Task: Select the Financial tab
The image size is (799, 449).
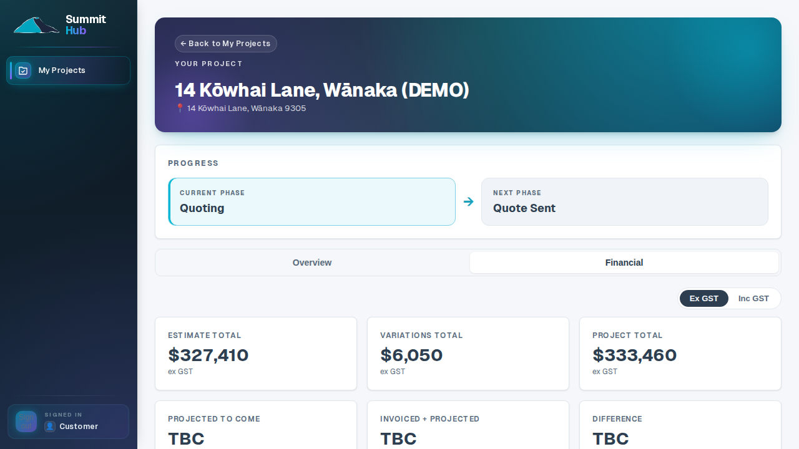Action: coord(624,263)
